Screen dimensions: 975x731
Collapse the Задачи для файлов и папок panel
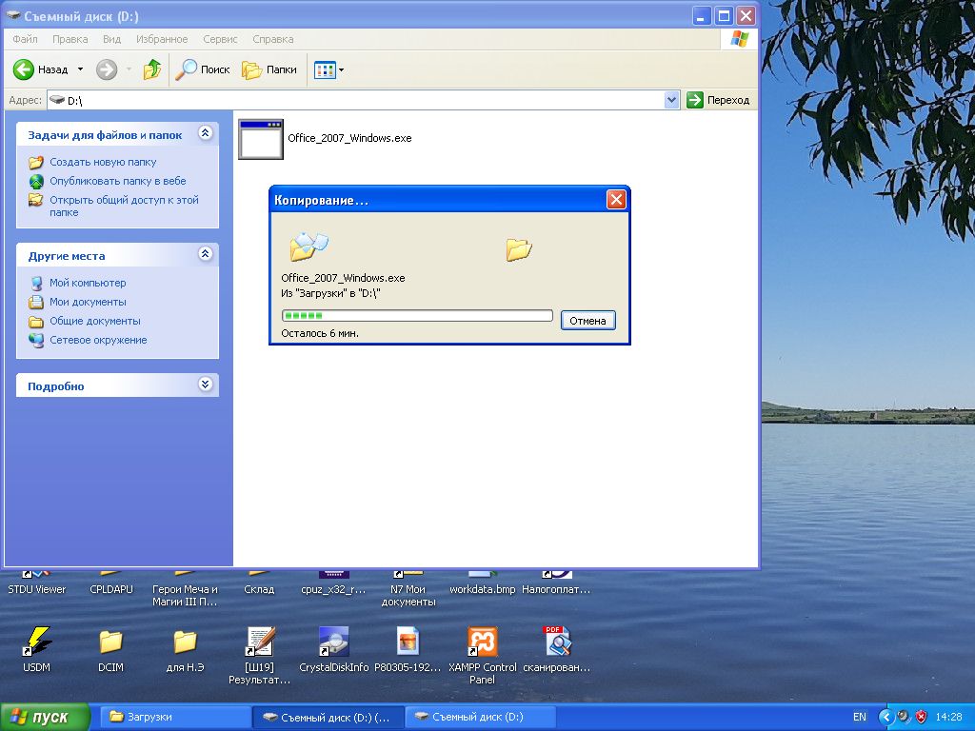tap(206, 133)
